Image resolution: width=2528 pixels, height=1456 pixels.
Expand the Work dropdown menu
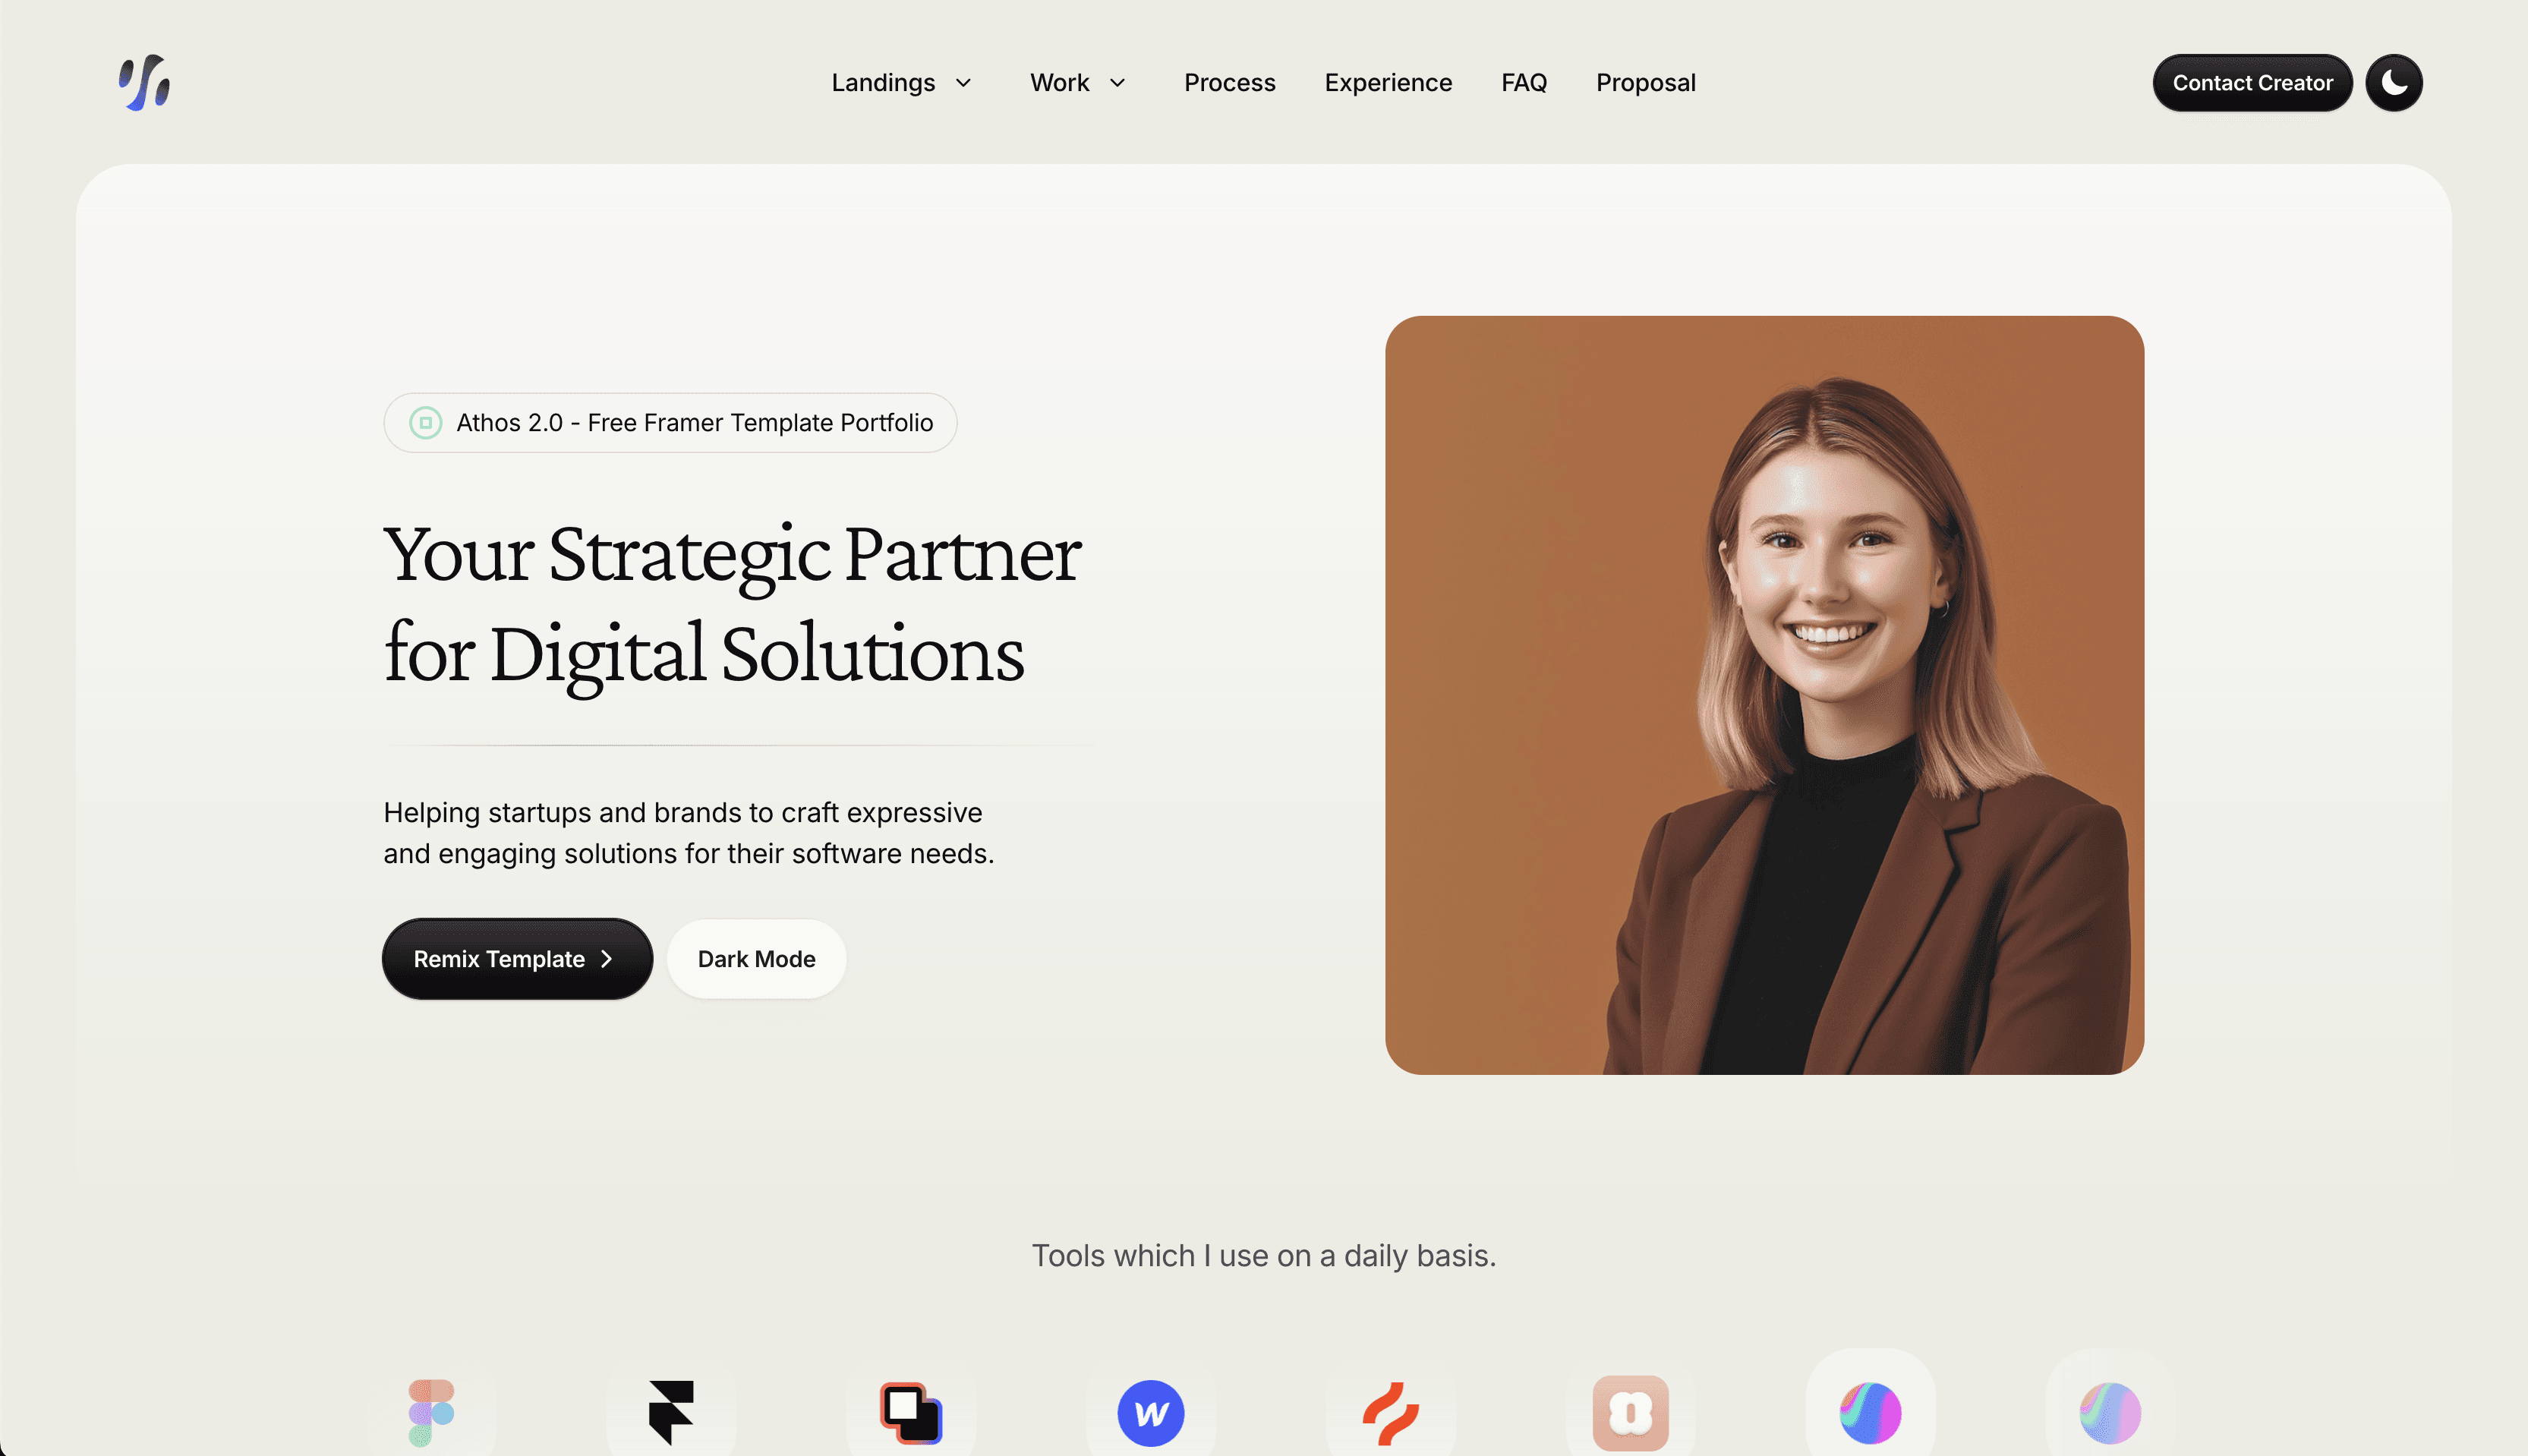[1078, 82]
